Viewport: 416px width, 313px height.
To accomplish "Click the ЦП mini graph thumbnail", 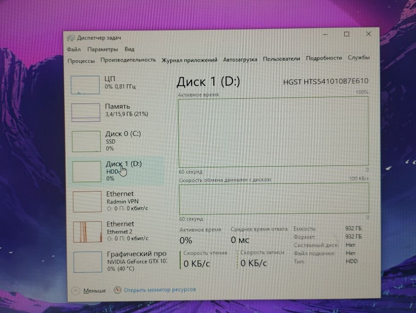I will 85,85.
